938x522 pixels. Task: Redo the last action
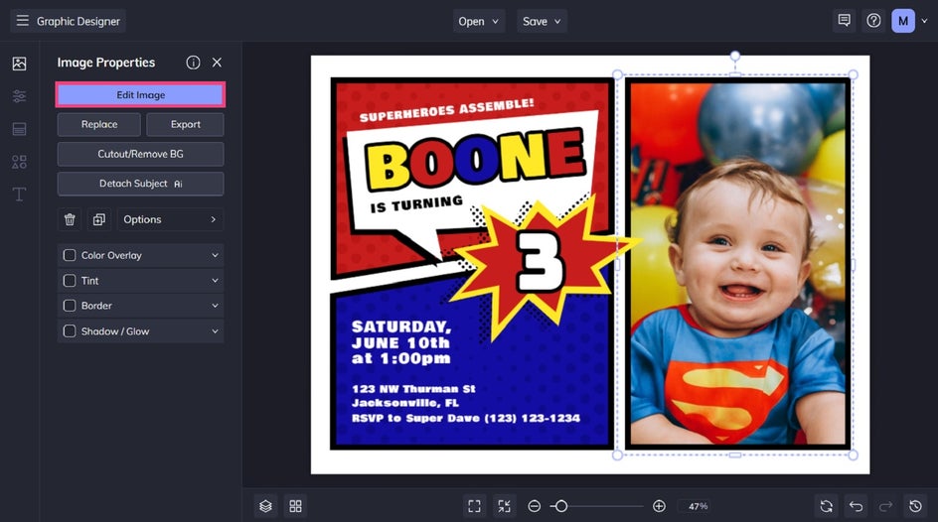pyautogui.click(x=886, y=506)
